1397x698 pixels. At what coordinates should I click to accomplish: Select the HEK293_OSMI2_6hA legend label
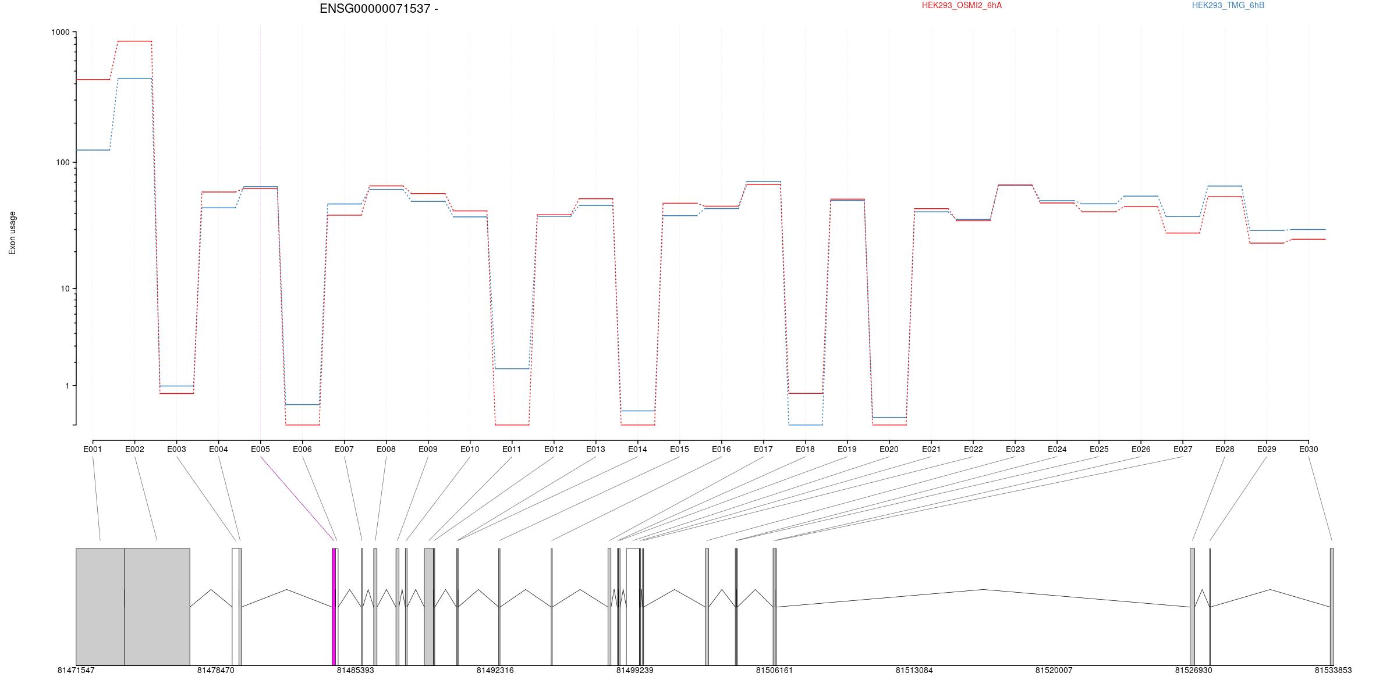tap(962, 5)
